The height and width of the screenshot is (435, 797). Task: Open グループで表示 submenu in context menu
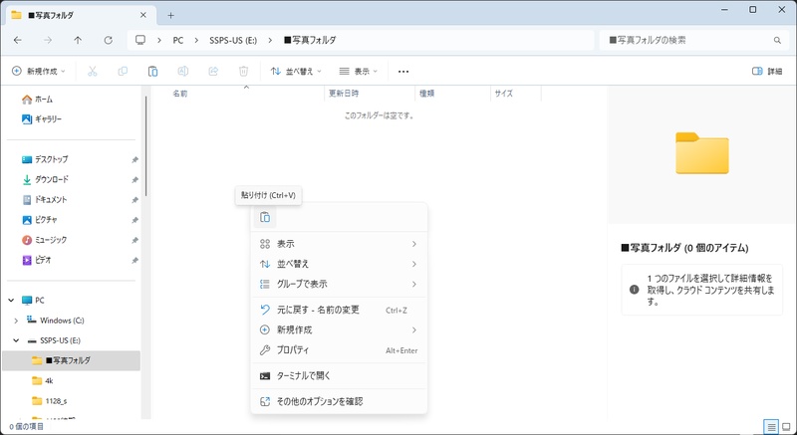pyautogui.click(x=339, y=285)
